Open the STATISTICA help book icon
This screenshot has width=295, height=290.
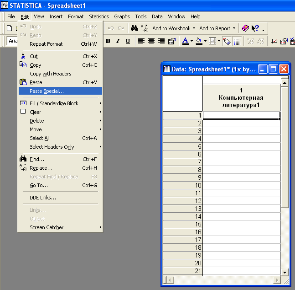coord(245,28)
